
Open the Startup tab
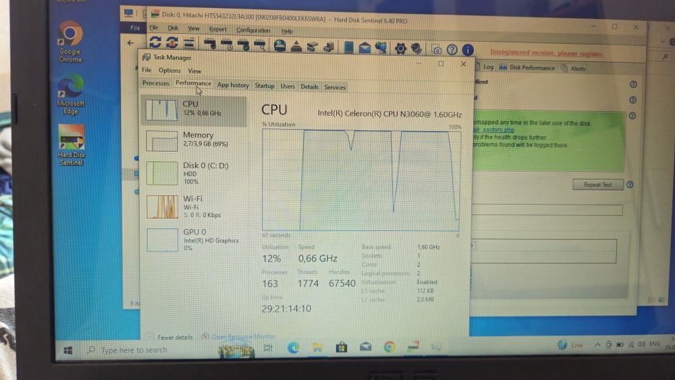pos(265,86)
